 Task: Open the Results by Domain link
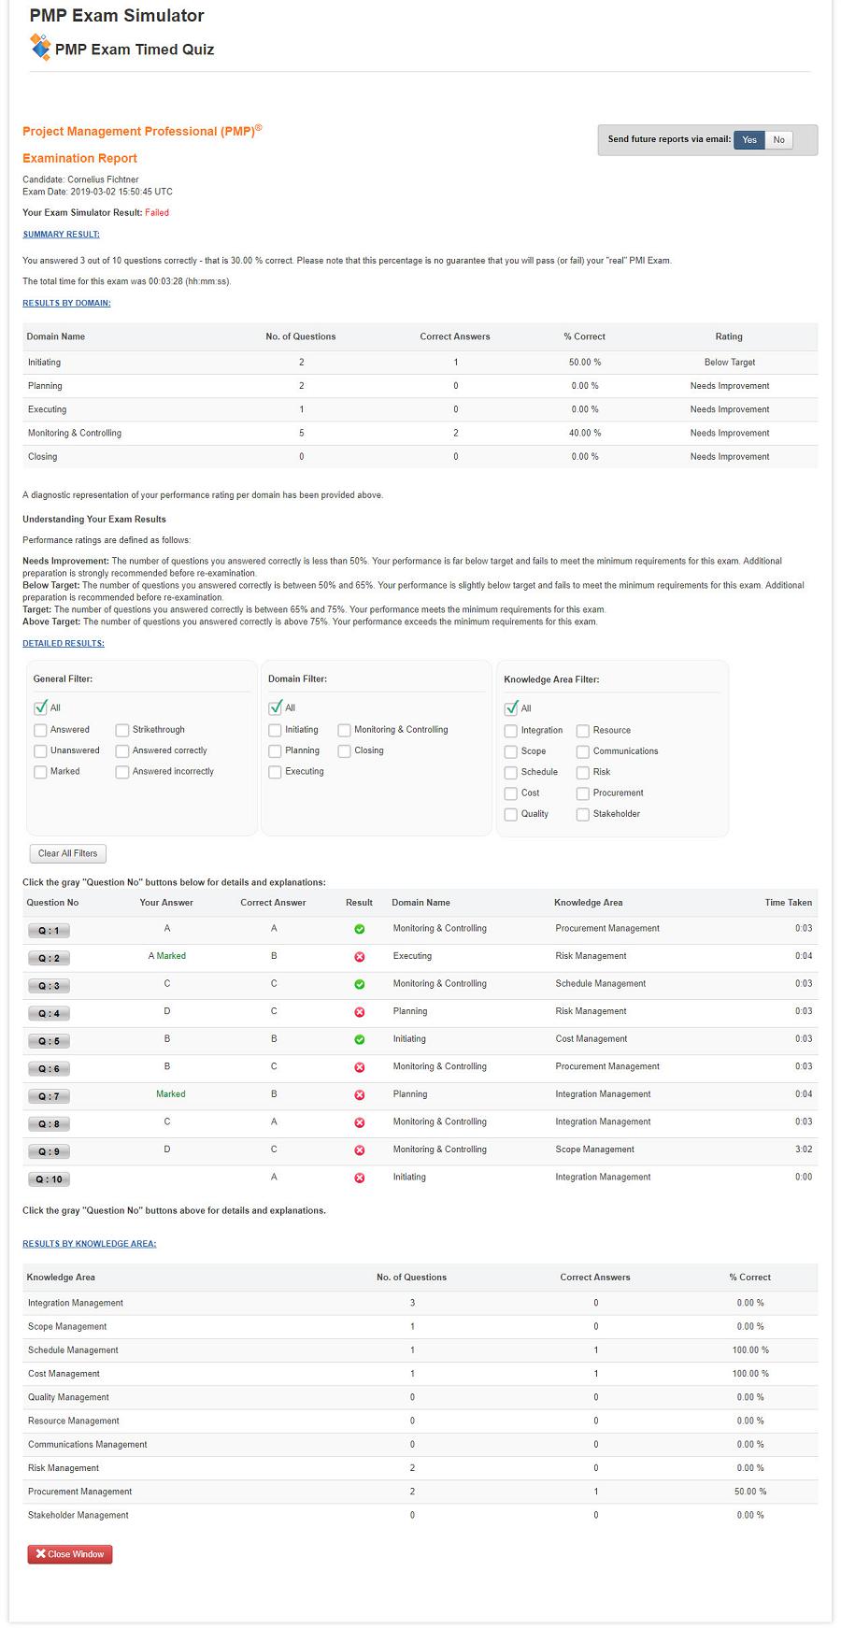pyautogui.click(x=66, y=303)
